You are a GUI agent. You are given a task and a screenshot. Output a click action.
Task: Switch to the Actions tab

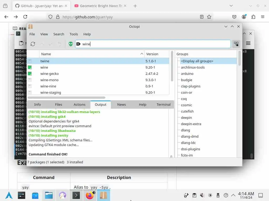coord(79,105)
